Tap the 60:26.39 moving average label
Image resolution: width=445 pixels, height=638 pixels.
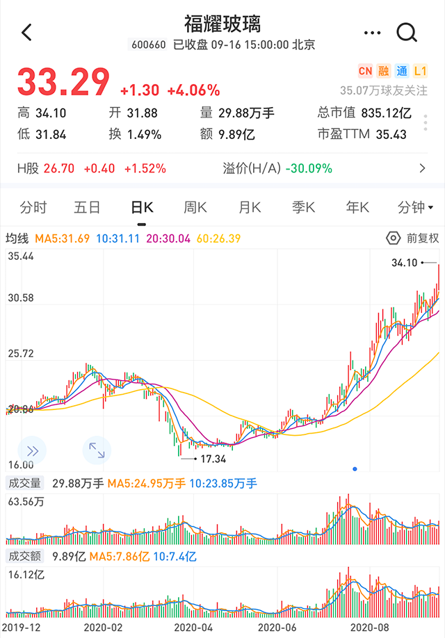pyautogui.click(x=218, y=238)
